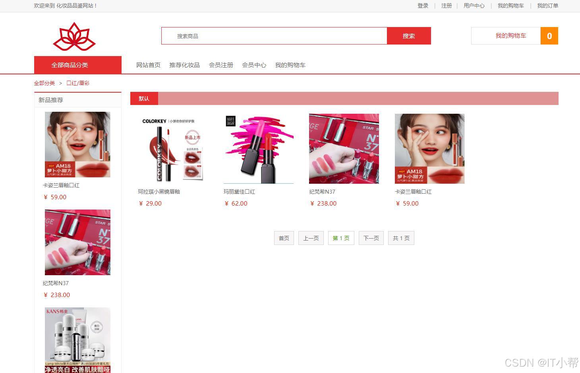The image size is (580, 373).
Task: Click 卡姿兰唇釉口红 title in 新品推荐 sidebar
Action: pyautogui.click(x=61, y=185)
